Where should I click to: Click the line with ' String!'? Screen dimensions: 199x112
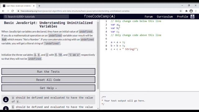pyautogui.click(x=124, y=49)
